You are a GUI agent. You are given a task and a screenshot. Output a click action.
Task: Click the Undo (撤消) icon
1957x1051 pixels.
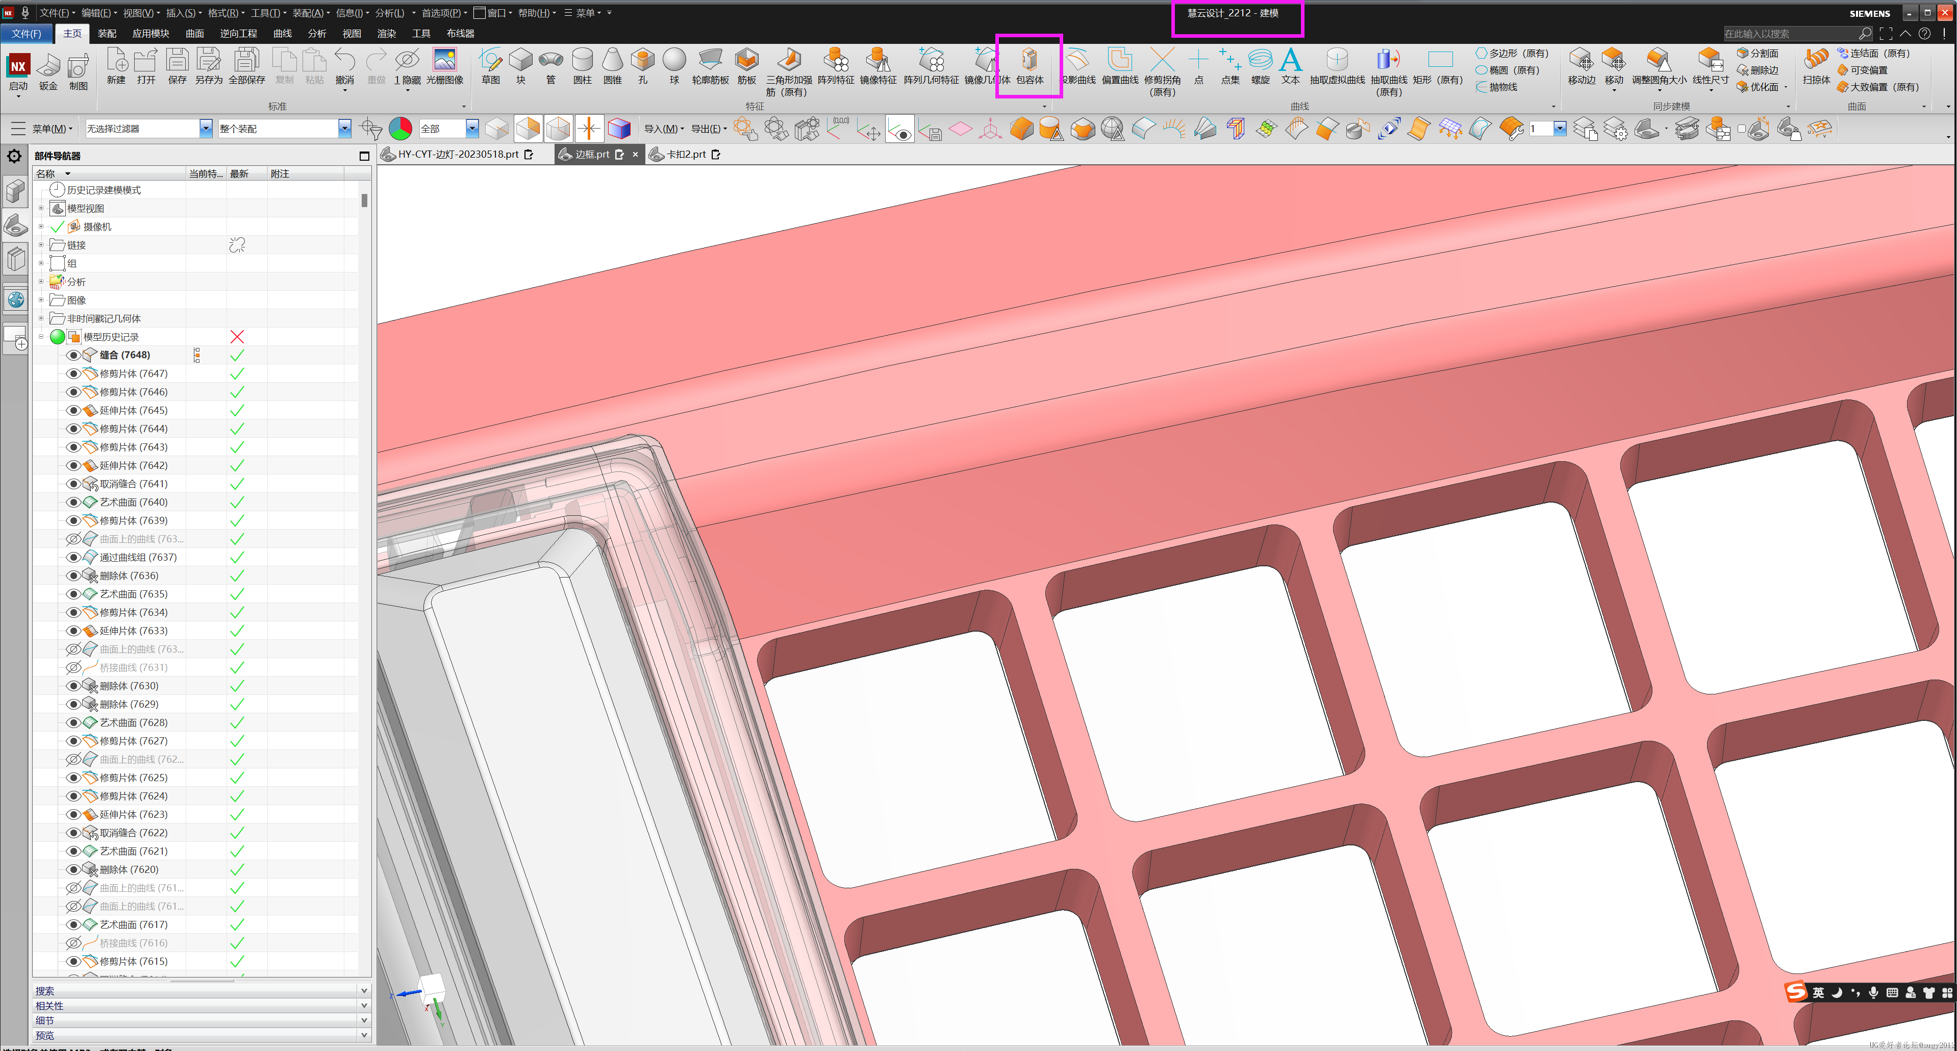click(345, 66)
